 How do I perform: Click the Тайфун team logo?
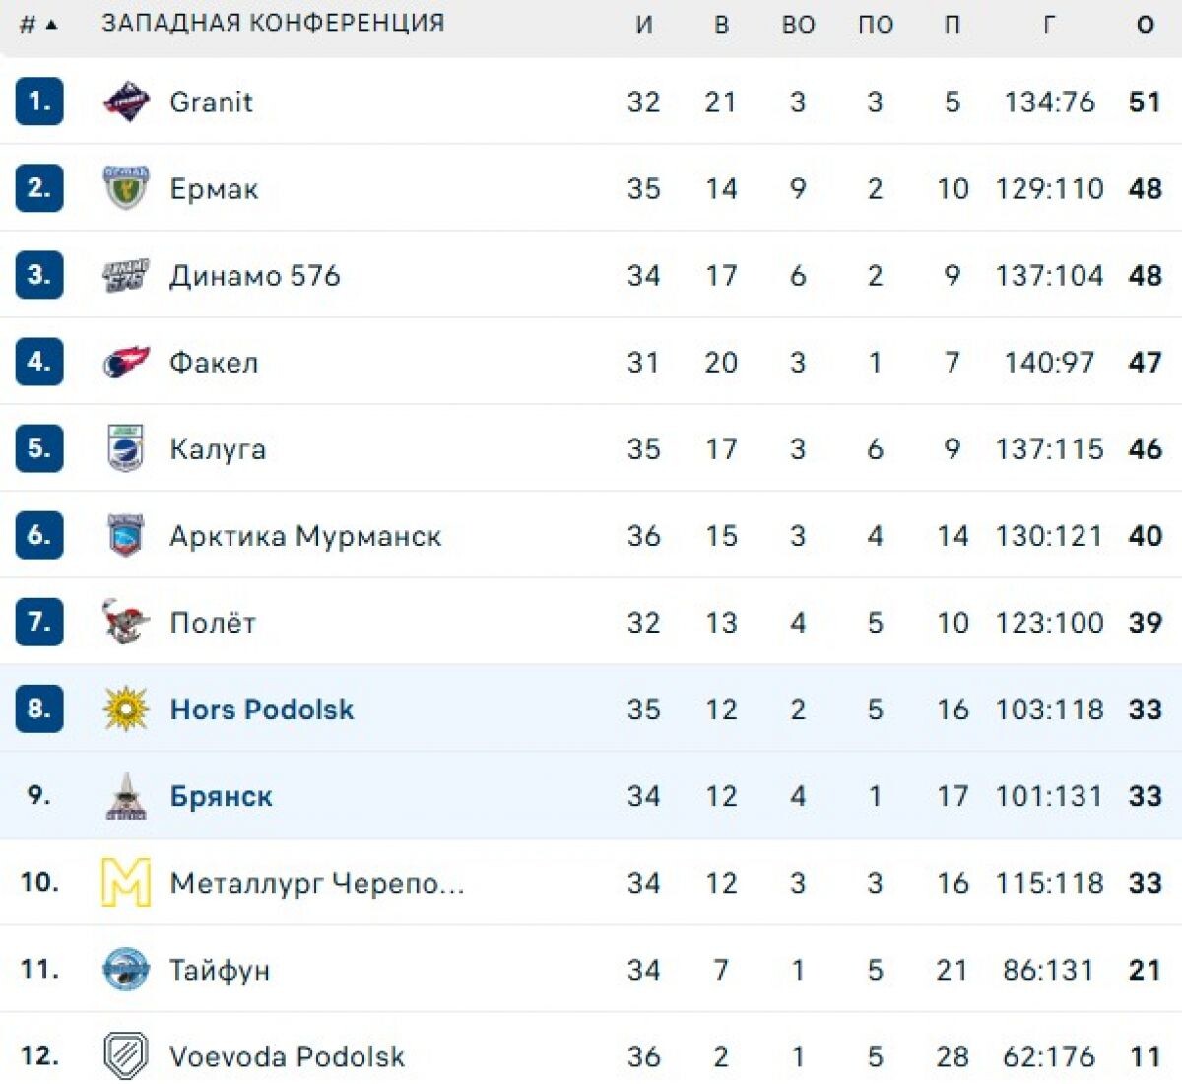126,969
